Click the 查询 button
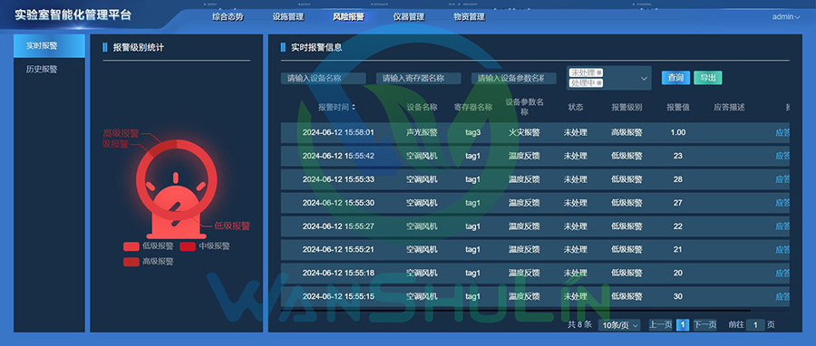The width and height of the screenshot is (816, 346). (675, 78)
